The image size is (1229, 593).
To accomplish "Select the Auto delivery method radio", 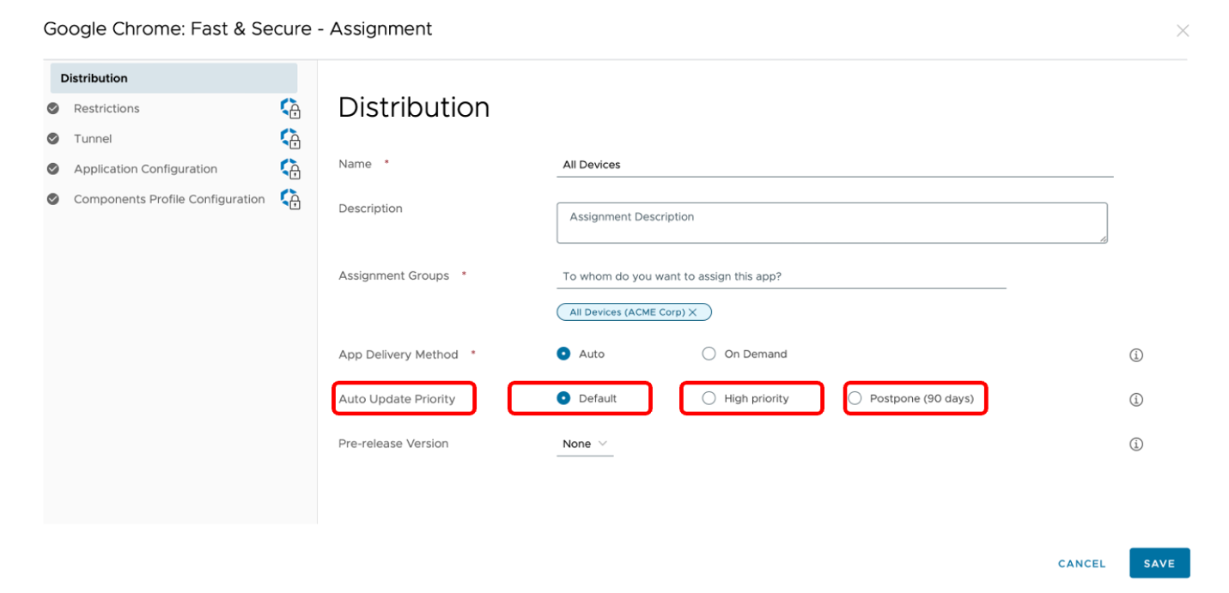I will coord(564,354).
